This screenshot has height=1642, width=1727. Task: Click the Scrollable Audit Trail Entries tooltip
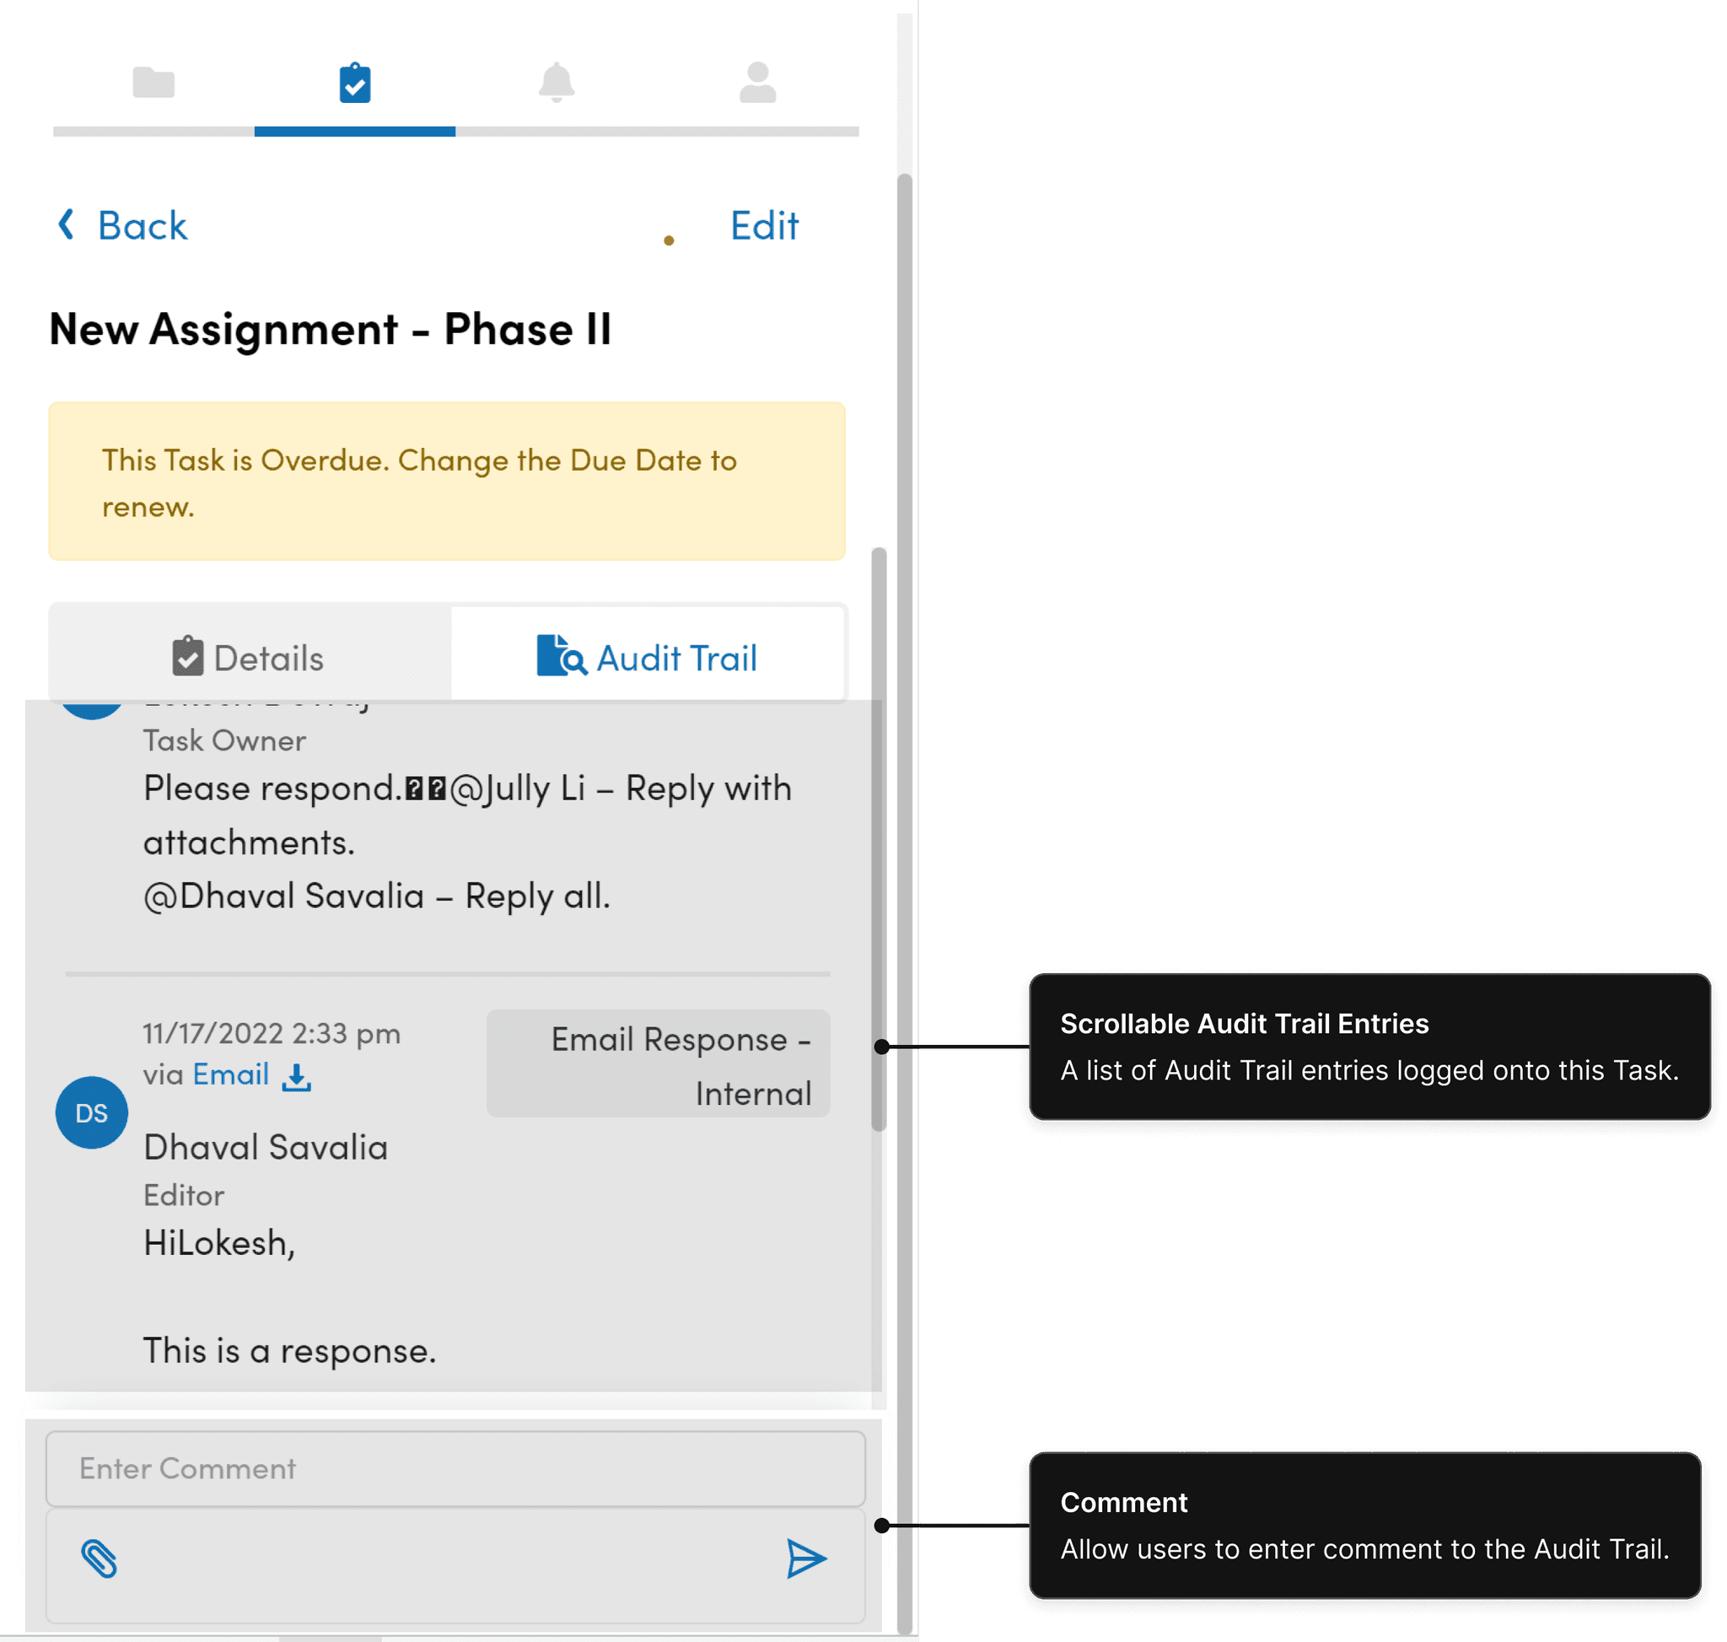tap(1369, 1047)
